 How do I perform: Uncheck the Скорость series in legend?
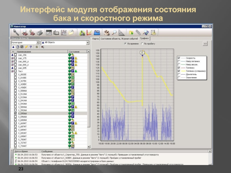coord(179,58)
